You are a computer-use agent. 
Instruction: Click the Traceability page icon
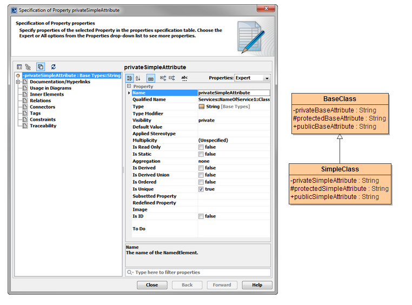pyautogui.click(x=25, y=126)
